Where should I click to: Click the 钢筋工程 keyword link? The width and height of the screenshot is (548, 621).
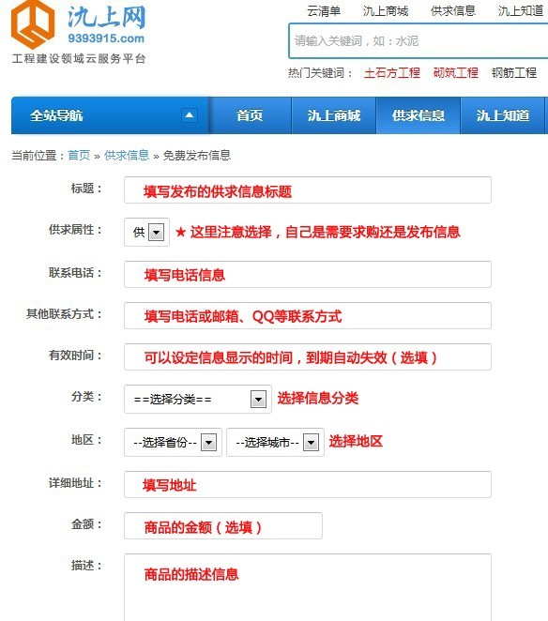(x=514, y=73)
